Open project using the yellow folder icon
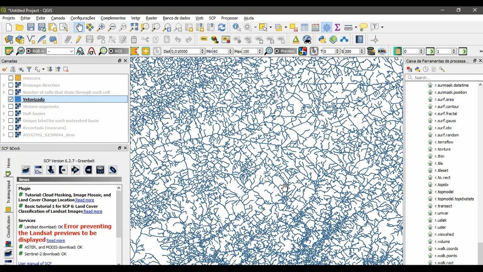 [x=20, y=27]
